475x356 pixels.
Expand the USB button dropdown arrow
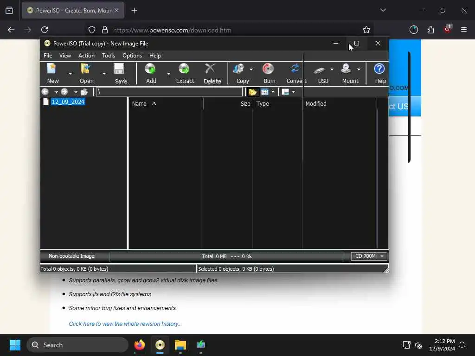coord(332,70)
